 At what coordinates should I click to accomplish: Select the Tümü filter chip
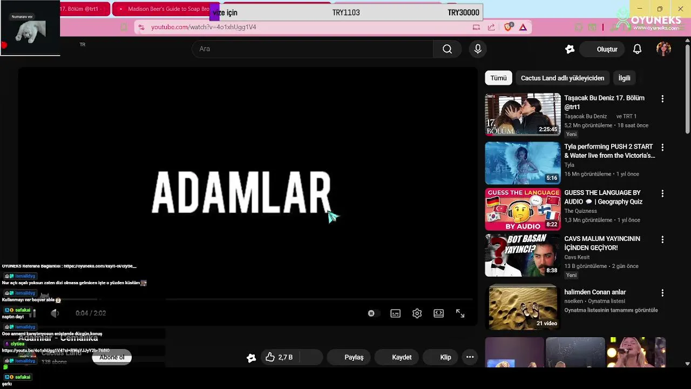[498, 78]
